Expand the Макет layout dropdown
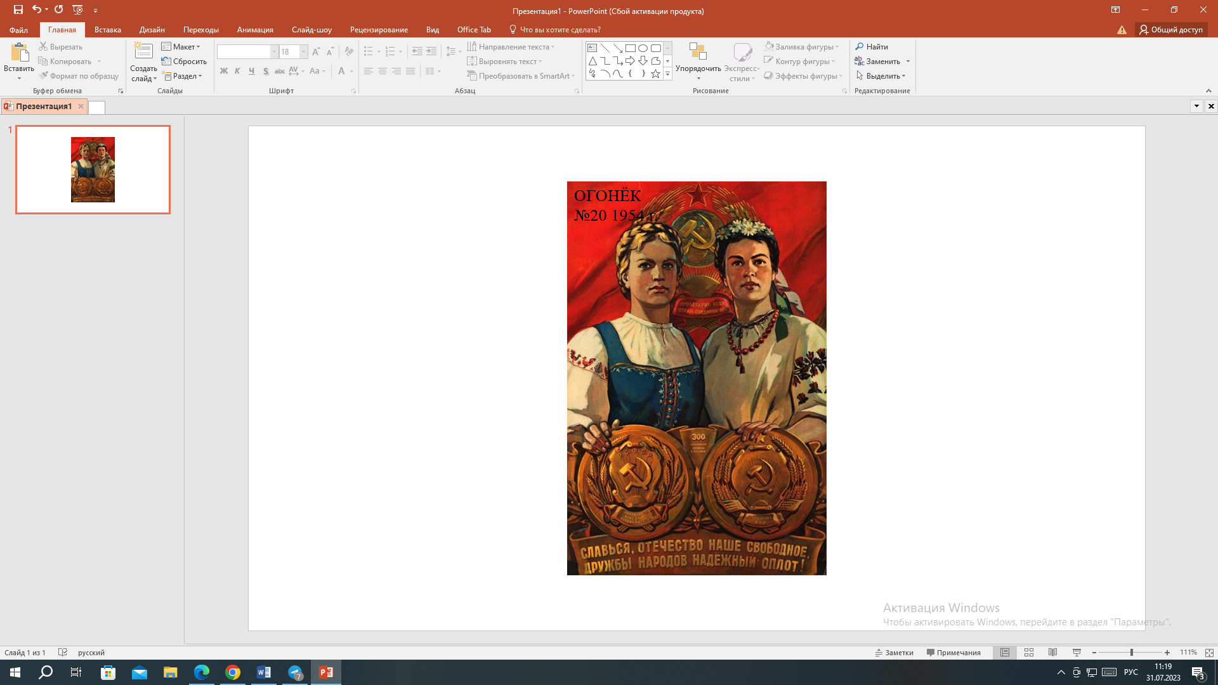 click(181, 47)
